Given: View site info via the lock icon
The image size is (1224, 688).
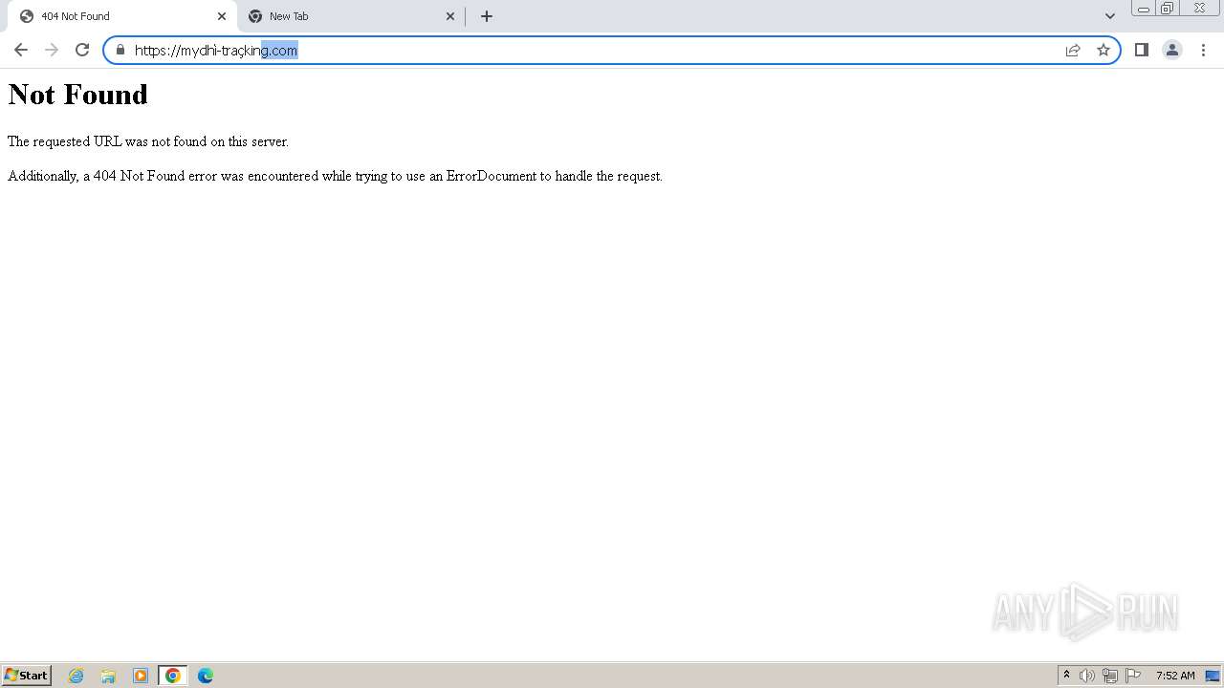Looking at the screenshot, I should pyautogui.click(x=120, y=50).
